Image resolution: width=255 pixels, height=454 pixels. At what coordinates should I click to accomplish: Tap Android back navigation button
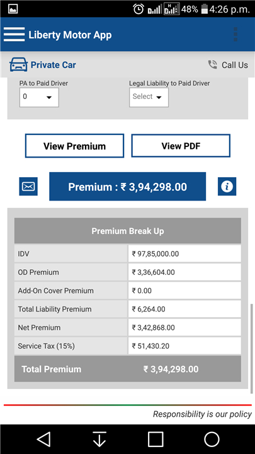[x=44, y=439]
